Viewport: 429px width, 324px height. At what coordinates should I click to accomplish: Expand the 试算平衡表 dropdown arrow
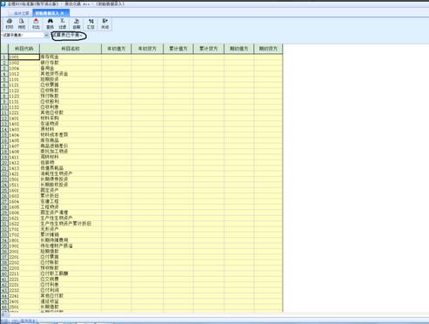tap(46, 35)
